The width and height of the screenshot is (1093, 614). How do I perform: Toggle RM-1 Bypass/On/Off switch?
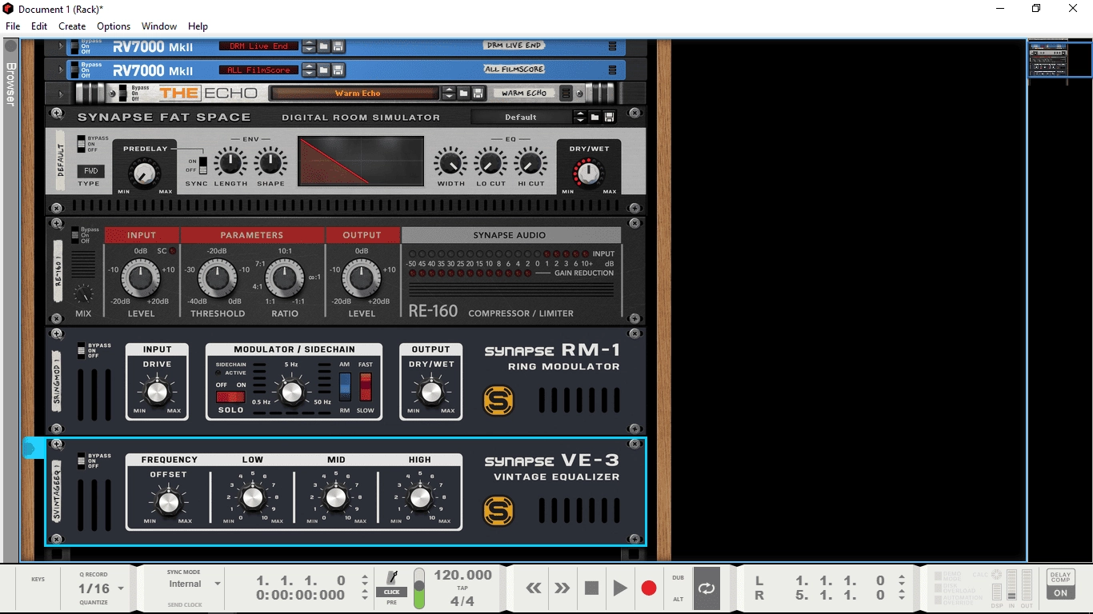click(82, 350)
